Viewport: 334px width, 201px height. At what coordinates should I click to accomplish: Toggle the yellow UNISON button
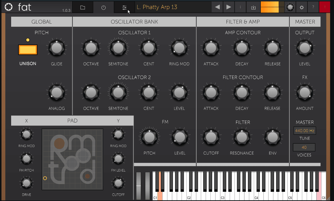point(28,50)
